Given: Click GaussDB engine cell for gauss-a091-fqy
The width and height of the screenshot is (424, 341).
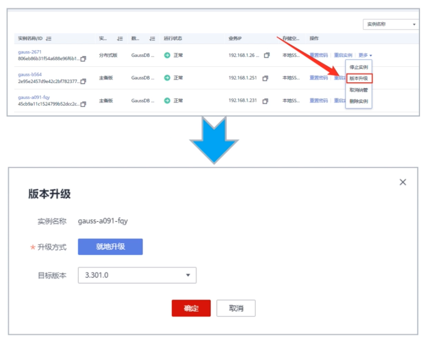Looking at the screenshot, I should [x=143, y=100].
